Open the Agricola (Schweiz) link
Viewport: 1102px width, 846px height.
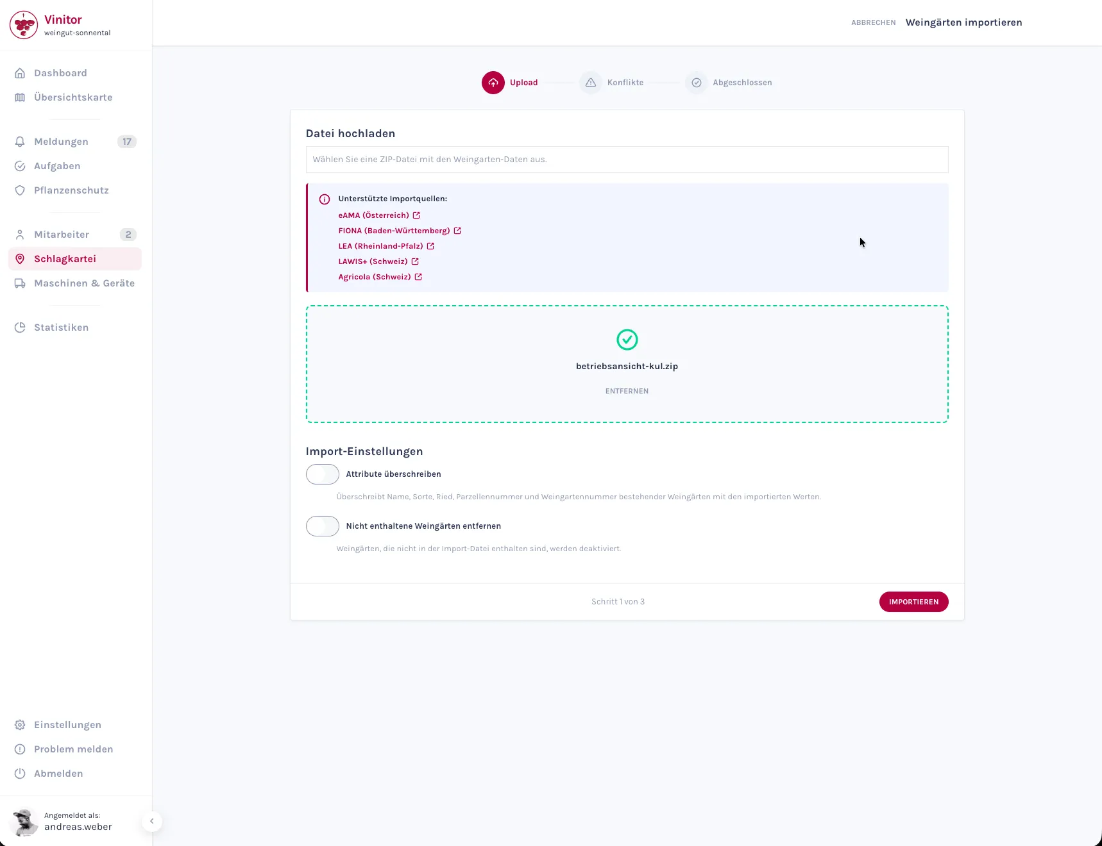[x=375, y=277]
